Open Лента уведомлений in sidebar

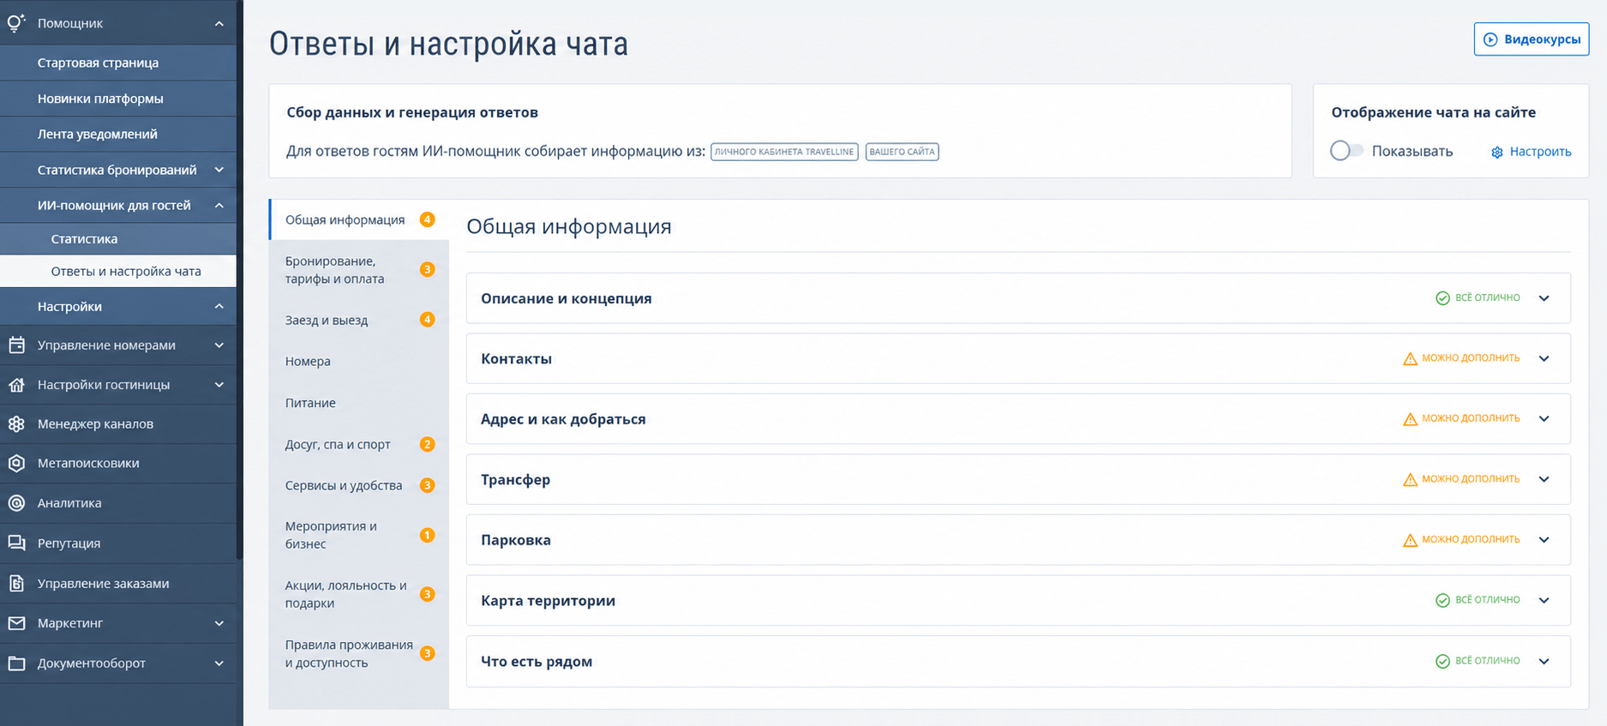pos(118,134)
